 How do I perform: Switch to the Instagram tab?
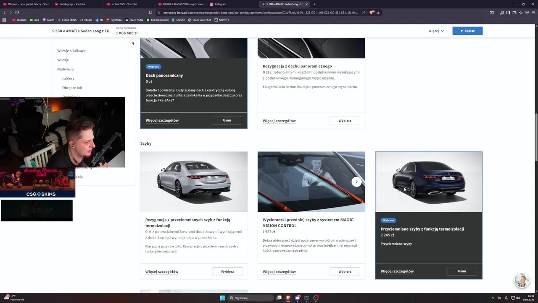click(230, 4)
